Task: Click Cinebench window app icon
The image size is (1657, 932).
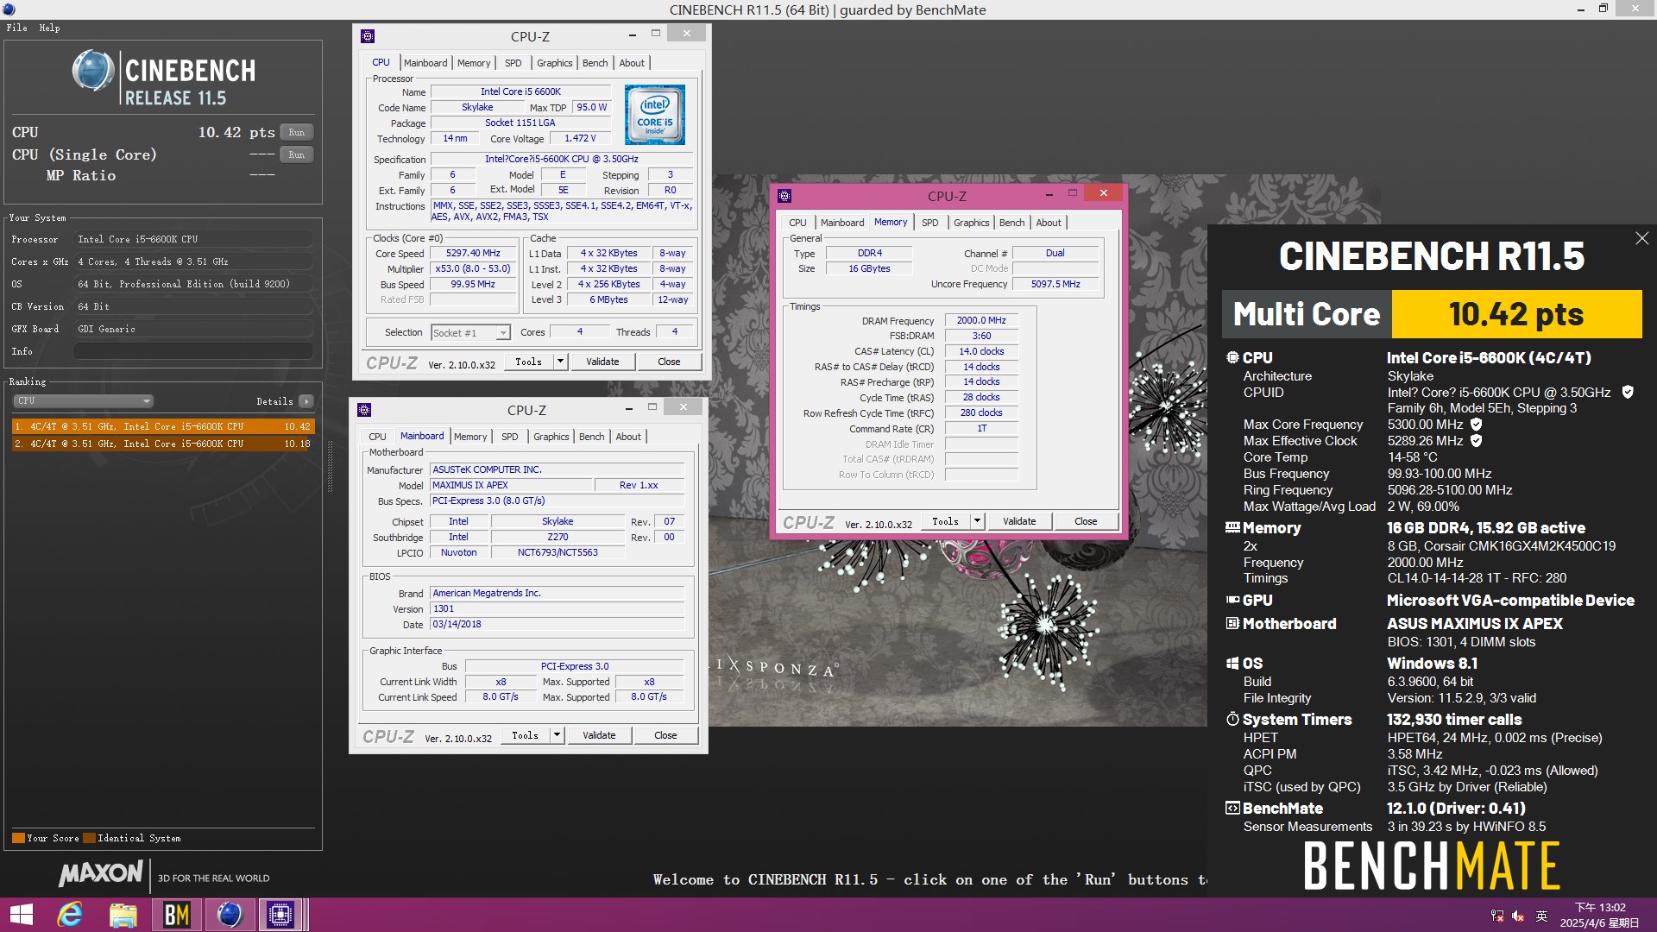Action: [x=9, y=9]
